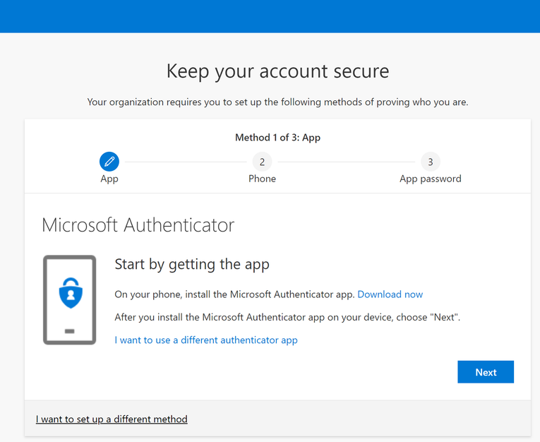Click the phone illustration for Microsoft Authenticator
Screen dimensions: 540x442
click(69, 300)
